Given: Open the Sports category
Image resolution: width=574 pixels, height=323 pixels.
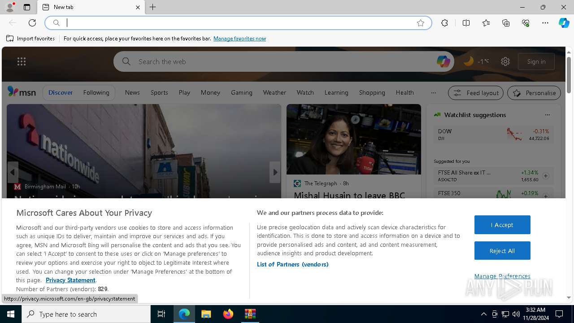Looking at the screenshot, I should pos(159,92).
